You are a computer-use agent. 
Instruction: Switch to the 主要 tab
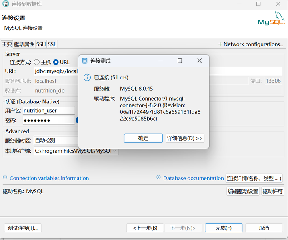(x=7, y=44)
